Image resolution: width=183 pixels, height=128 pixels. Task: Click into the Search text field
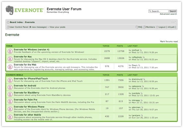159,11
